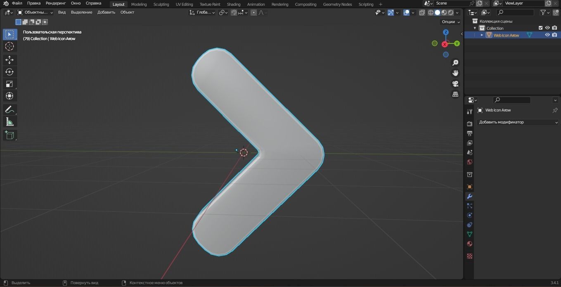Viewport: 561px width, 287px height.
Task: Open the World properties tab
Action: click(469, 162)
